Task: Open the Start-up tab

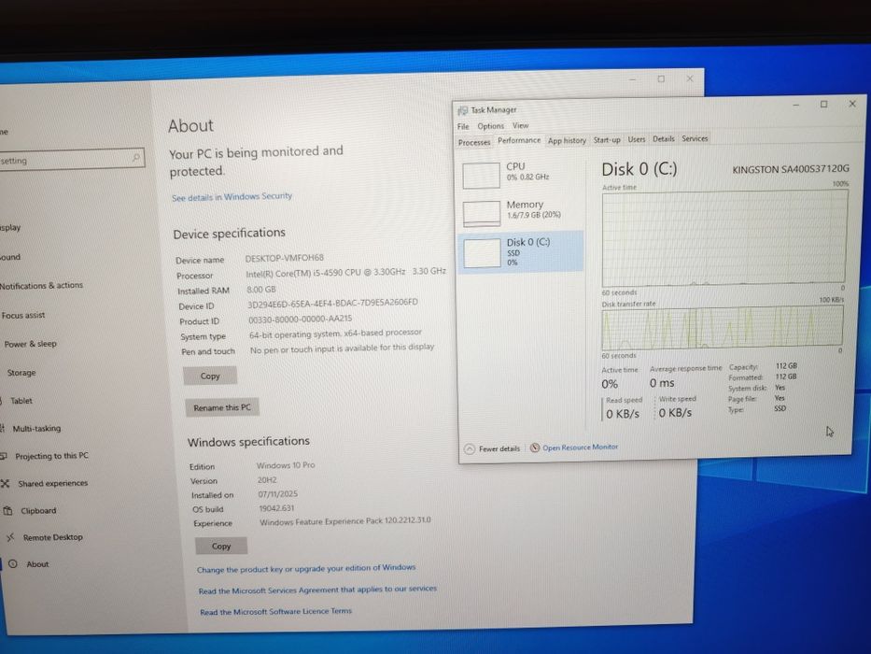Action: 607,139
